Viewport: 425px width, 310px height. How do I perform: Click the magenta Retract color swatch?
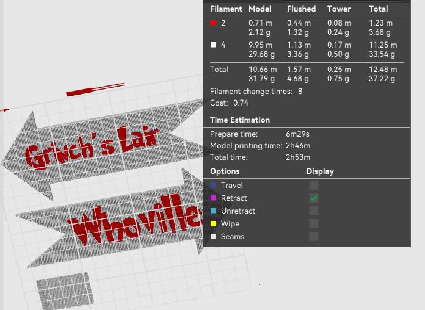(x=213, y=198)
